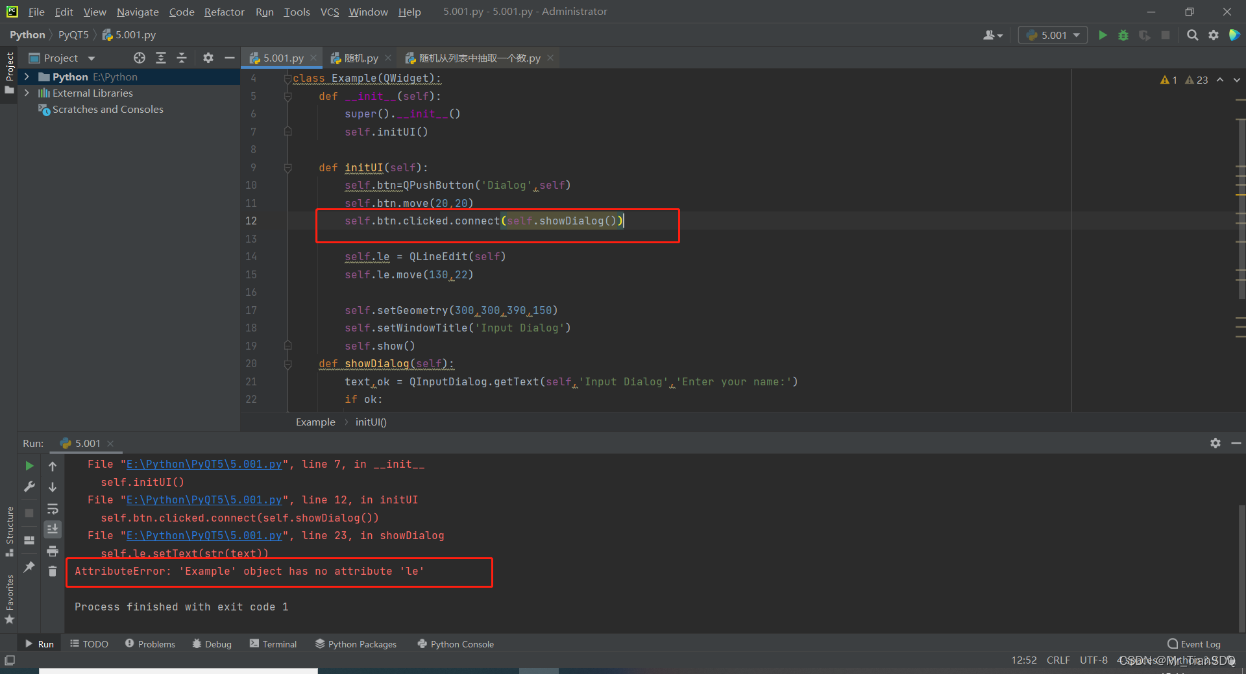Switch to the 随机.py editor tab
This screenshot has width=1246, height=674.
pos(361,58)
